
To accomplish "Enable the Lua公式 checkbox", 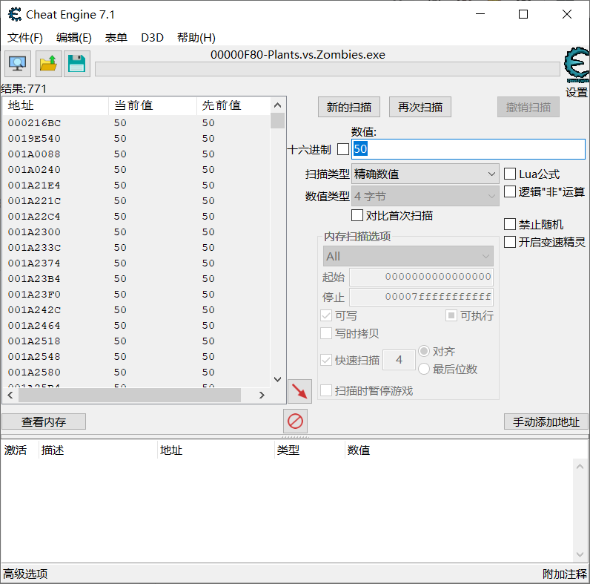I will (x=509, y=174).
